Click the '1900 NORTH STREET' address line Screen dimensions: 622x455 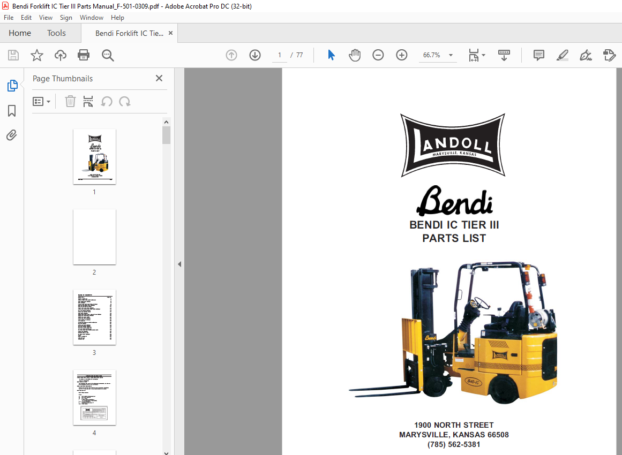click(454, 425)
